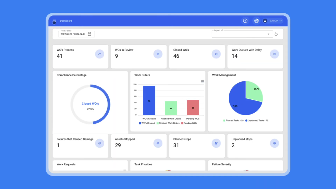Click the refresh button near the filter
The width and height of the screenshot is (336, 189).
coord(276,34)
